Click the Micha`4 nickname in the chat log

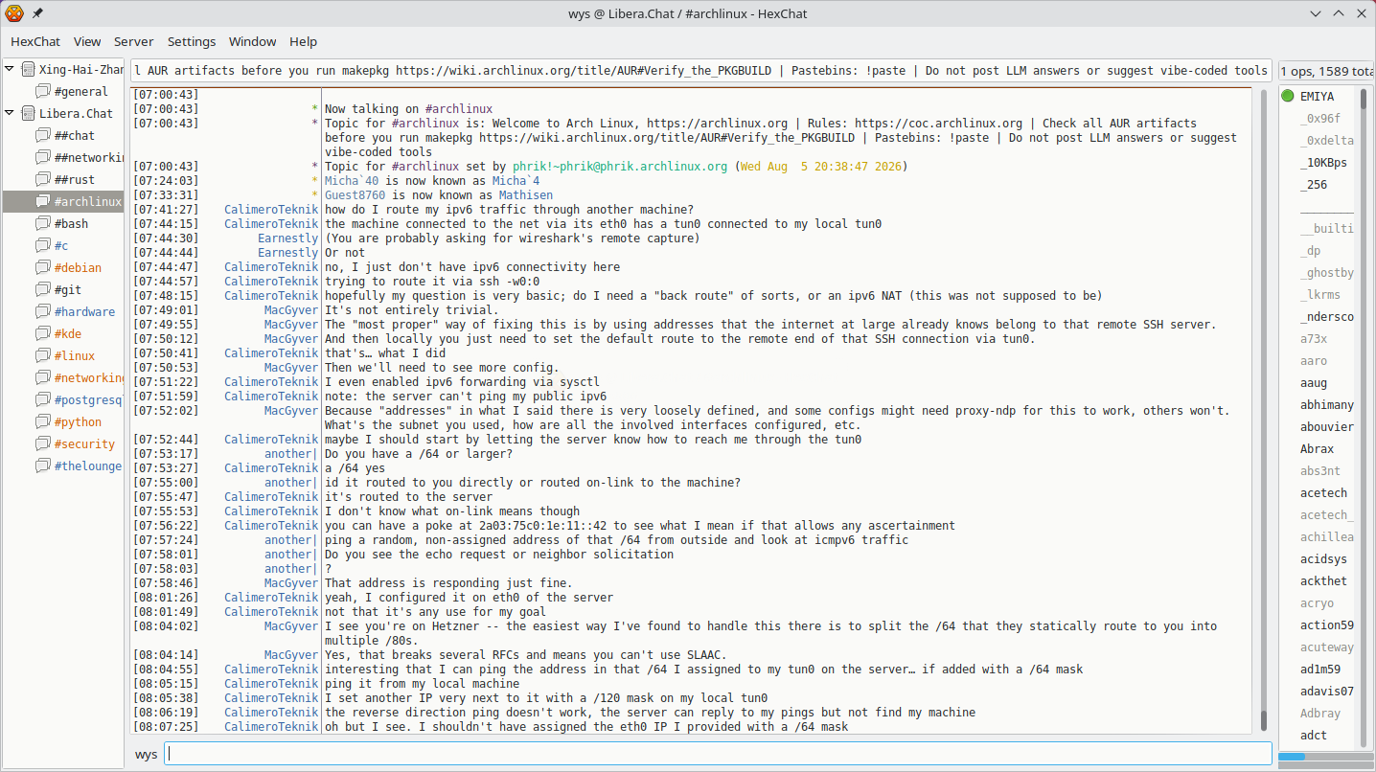coord(516,181)
